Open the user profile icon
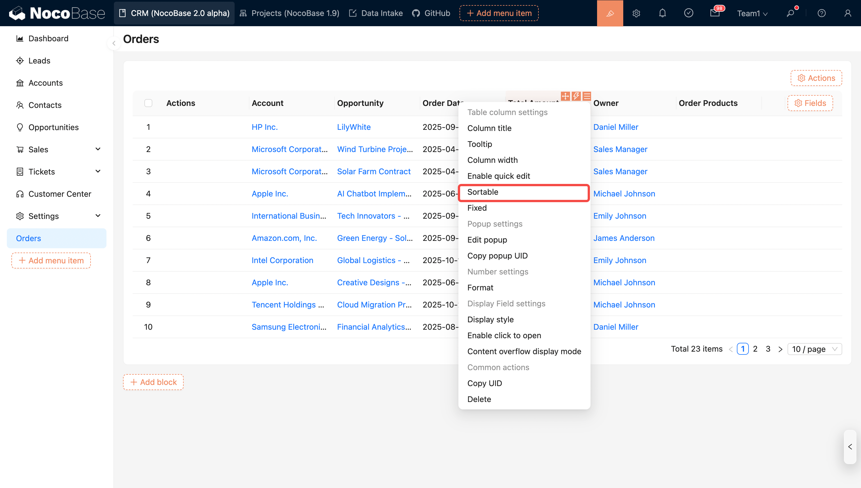Viewport: 861px width, 488px height. pyautogui.click(x=848, y=13)
